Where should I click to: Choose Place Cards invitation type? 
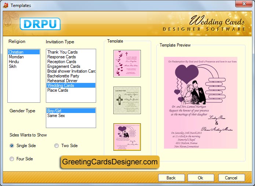71,90
